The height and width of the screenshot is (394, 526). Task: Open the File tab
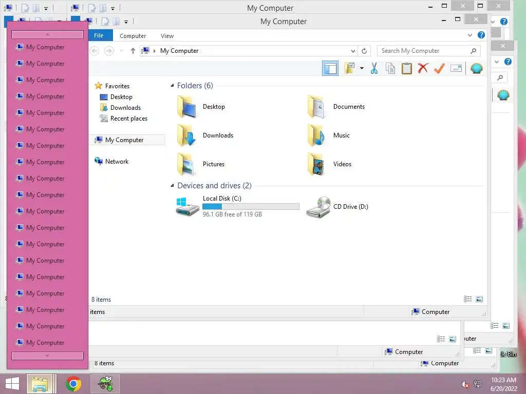pyautogui.click(x=99, y=35)
